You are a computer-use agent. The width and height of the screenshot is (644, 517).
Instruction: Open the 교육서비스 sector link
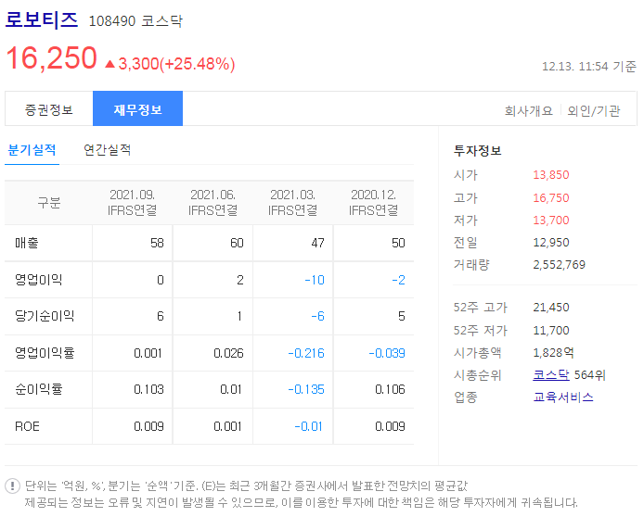[x=563, y=397]
